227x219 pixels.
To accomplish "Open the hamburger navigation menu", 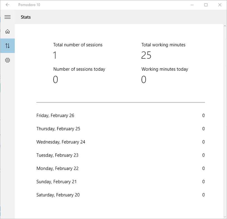I will (x=8, y=17).
